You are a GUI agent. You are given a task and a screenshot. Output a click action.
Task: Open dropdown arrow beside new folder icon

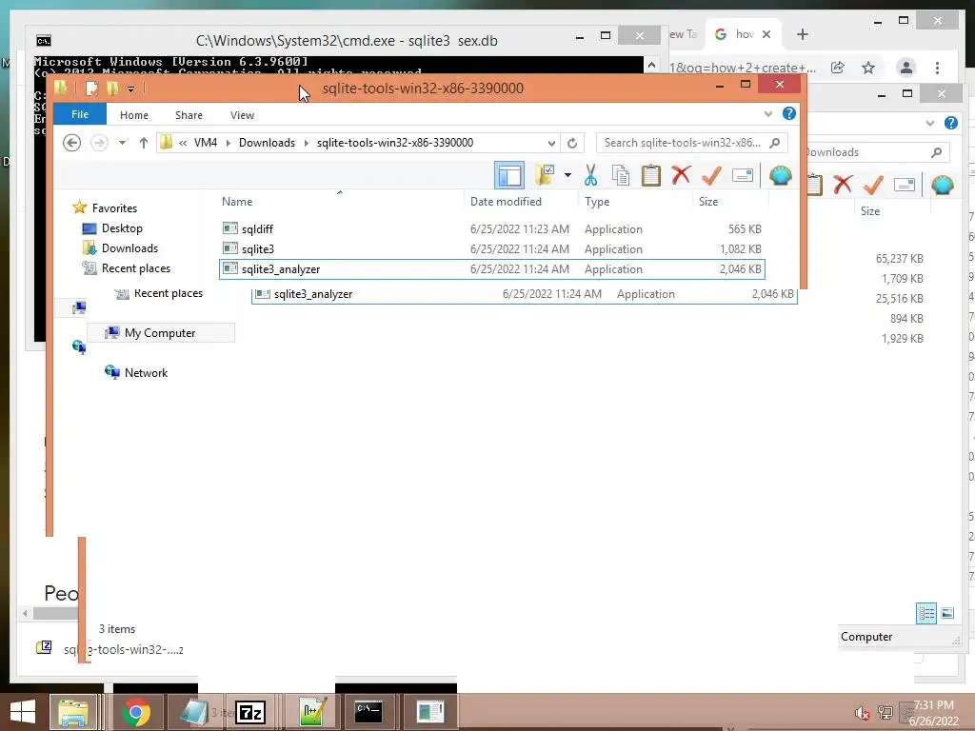(x=567, y=175)
